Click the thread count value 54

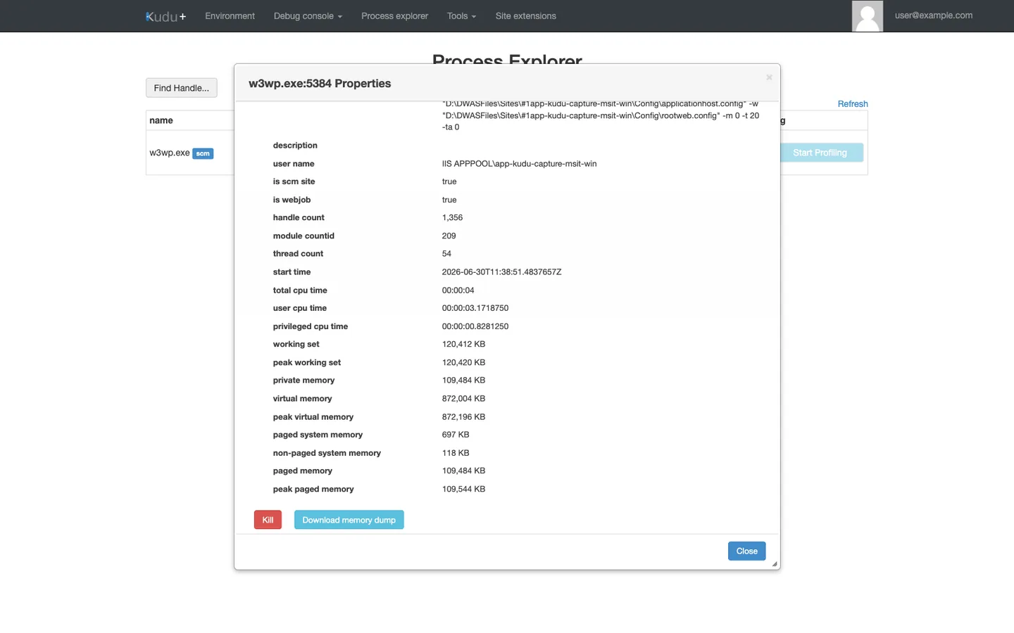(446, 254)
